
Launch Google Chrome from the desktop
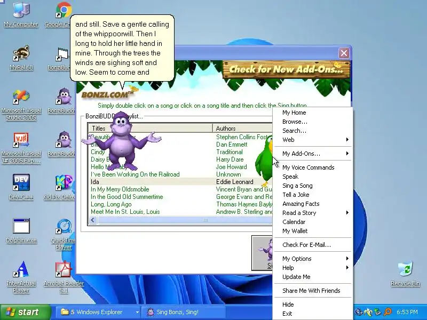pyautogui.click(x=64, y=11)
